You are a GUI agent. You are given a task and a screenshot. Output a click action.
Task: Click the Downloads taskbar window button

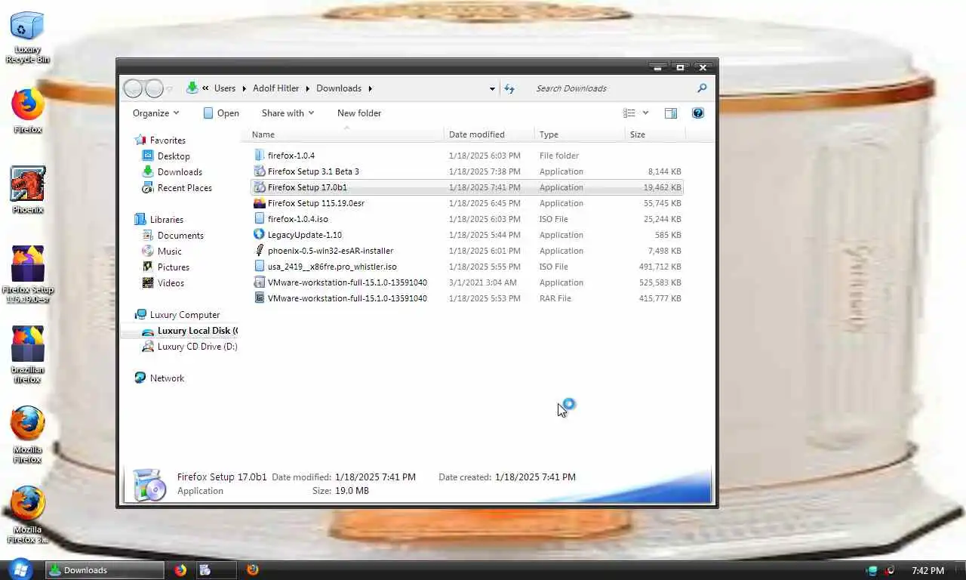pos(105,570)
